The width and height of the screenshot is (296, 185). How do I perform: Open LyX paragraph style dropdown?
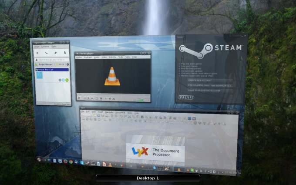pos(87,115)
